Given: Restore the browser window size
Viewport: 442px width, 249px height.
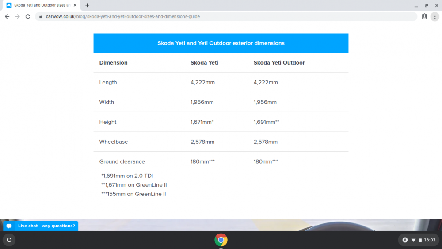Looking at the screenshot, I should click(x=427, y=5).
